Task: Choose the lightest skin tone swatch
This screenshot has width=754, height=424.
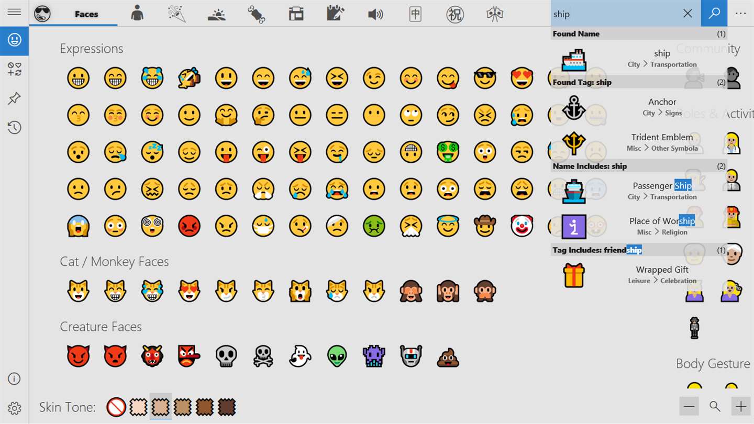Action: [138, 407]
